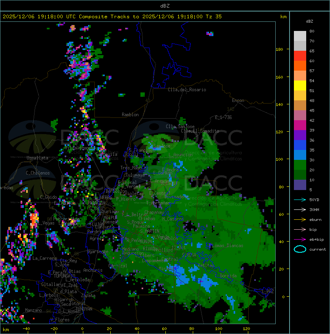The width and height of the screenshot is (330, 334).
Task: Click the E_1-736 map label
Action: click(223, 117)
